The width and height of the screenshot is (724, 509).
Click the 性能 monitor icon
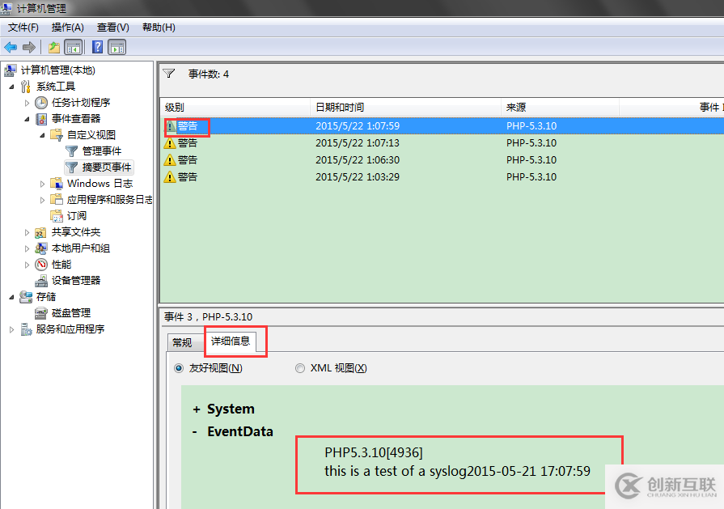pyautogui.click(x=41, y=265)
